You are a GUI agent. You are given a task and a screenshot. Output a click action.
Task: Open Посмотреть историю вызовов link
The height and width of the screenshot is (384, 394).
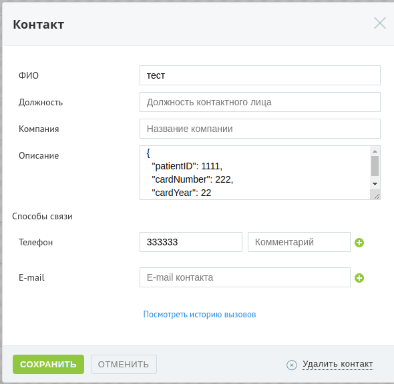[x=200, y=315]
